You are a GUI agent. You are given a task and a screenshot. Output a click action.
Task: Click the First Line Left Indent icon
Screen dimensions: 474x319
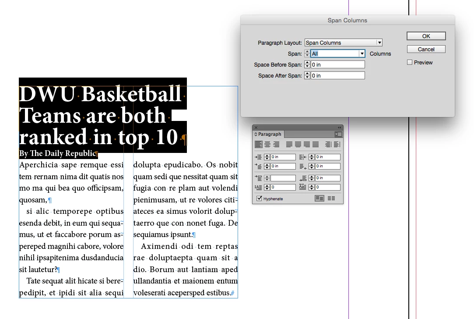(x=258, y=166)
